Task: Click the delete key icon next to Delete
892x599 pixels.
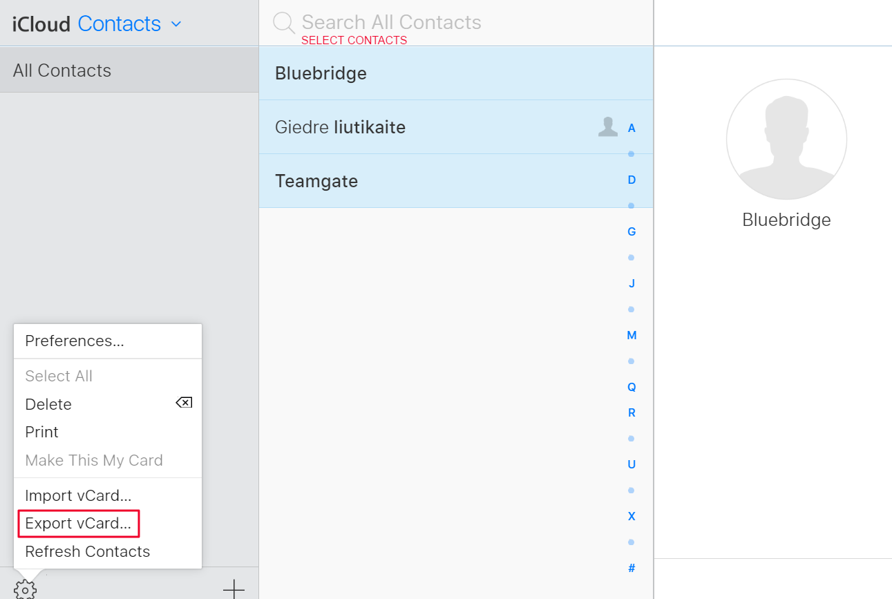Action: 184,403
